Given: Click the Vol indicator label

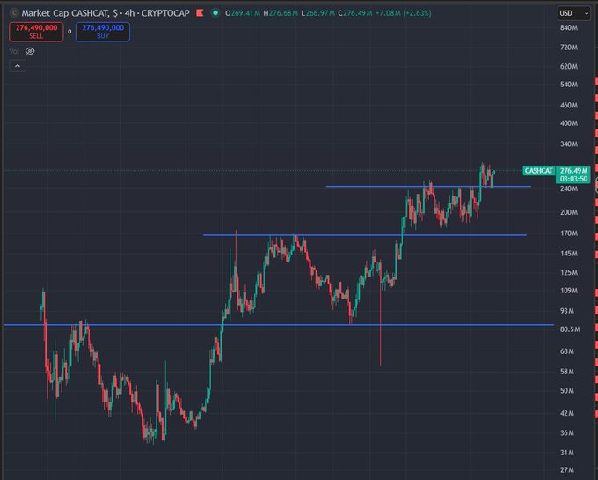Looking at the screenshot, I should pyautogui.click(x=14, y=51).
